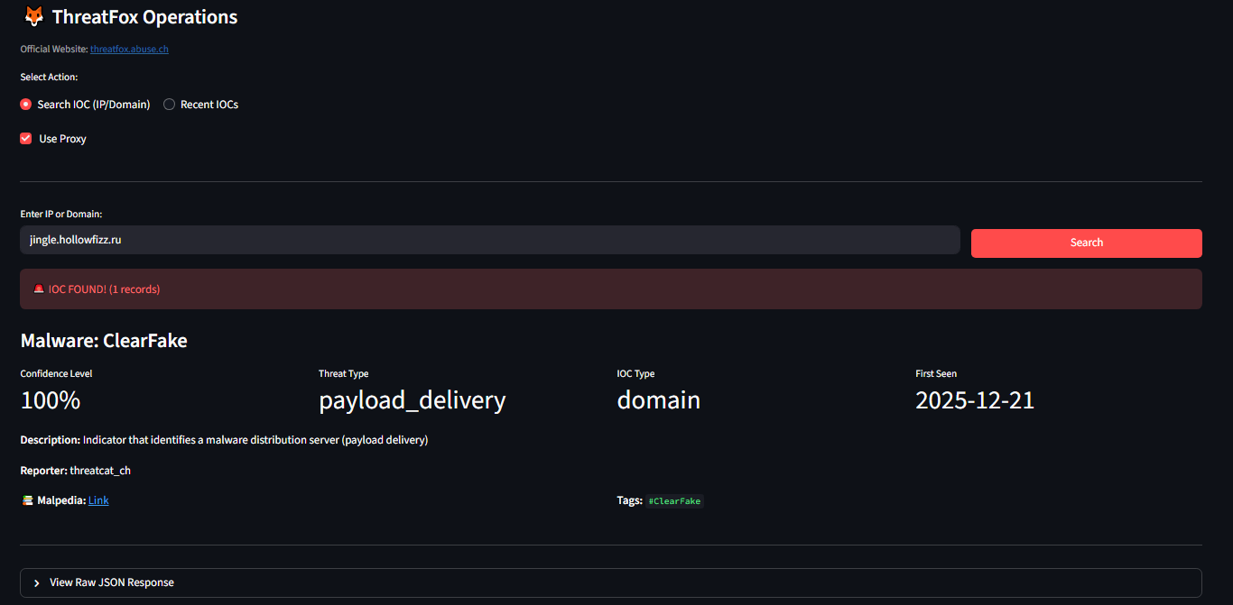The height and width of the screenshot is (605, 1233).
Task: Click the Description text about malware distribution server
Action: point(224,440)
